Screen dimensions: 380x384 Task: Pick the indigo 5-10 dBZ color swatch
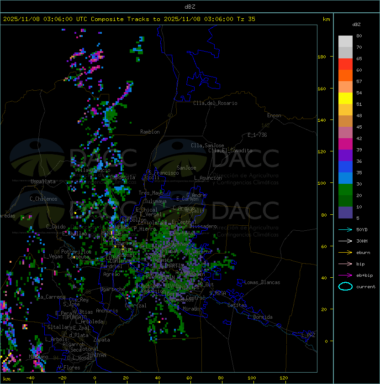pos(345,213)
